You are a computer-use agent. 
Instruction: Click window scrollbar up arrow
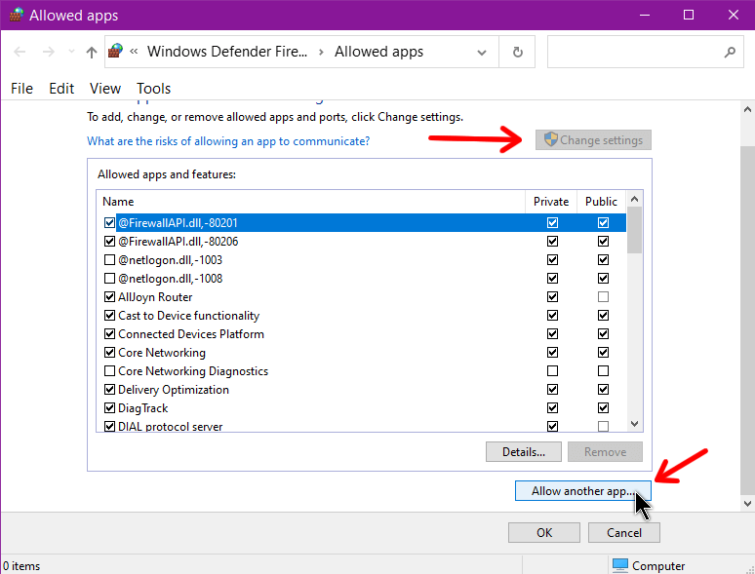click(x=747, y=110)
